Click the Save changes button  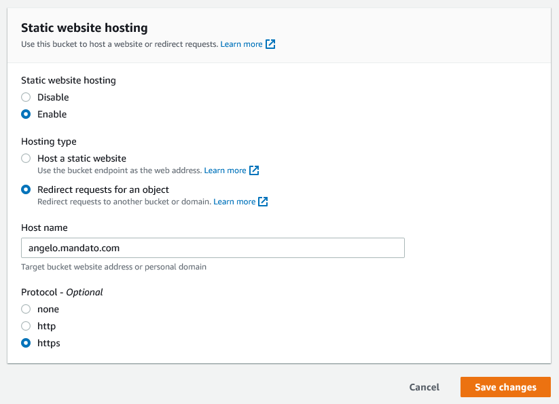coord(505,387)
